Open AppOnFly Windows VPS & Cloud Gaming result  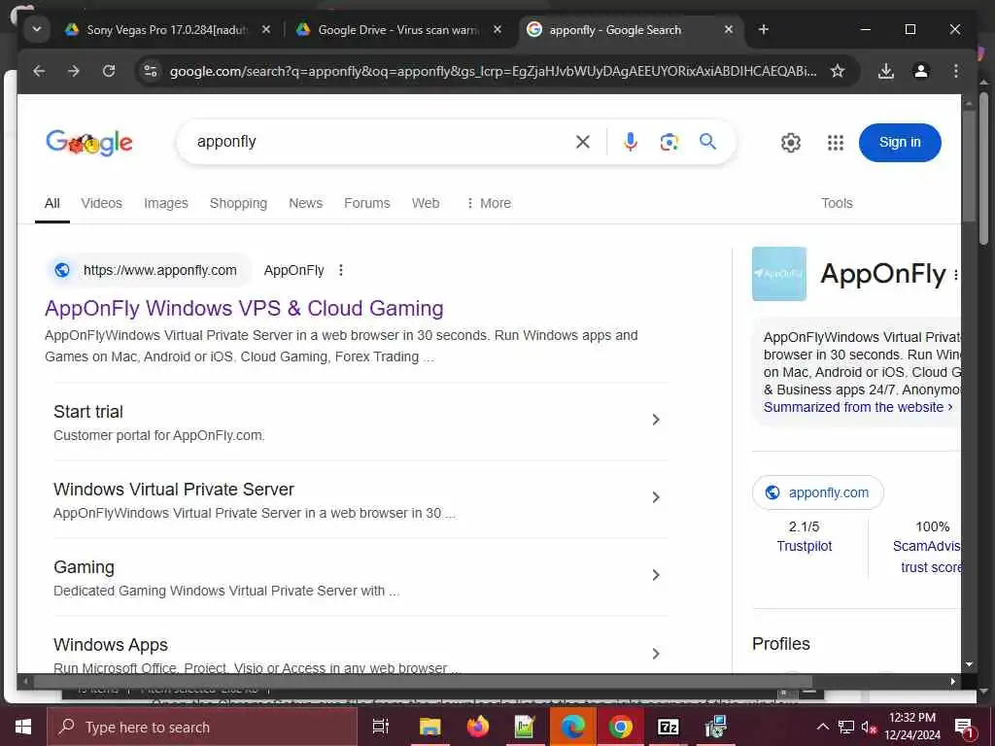[244, 308]
